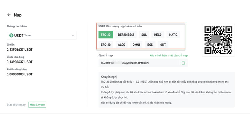Screen dimensions: 250x130
Task: Click the Số tiền value 0.13906637 USDT
Action: 20,50
